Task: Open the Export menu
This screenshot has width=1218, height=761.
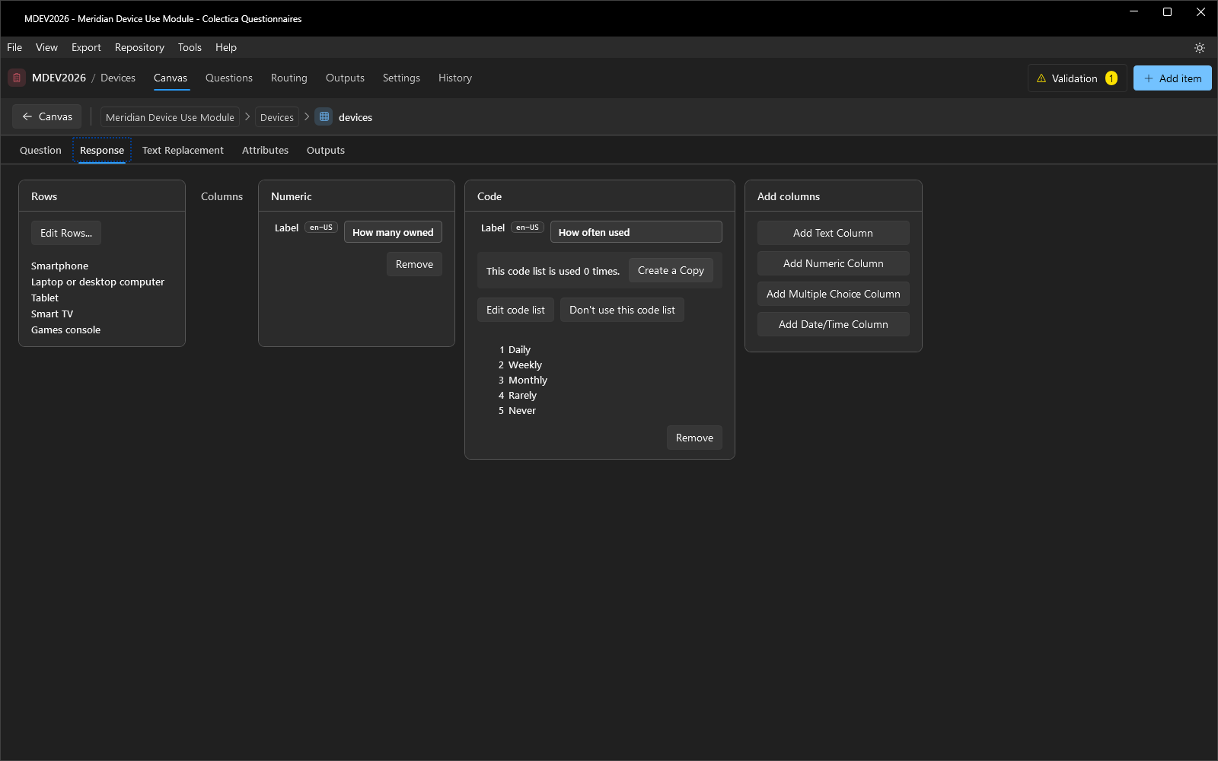Action: (86, 47)
